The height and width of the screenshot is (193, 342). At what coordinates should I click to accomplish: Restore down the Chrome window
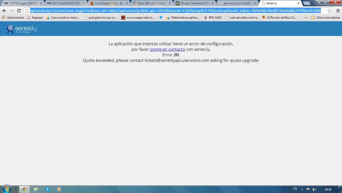pos(326,2)
